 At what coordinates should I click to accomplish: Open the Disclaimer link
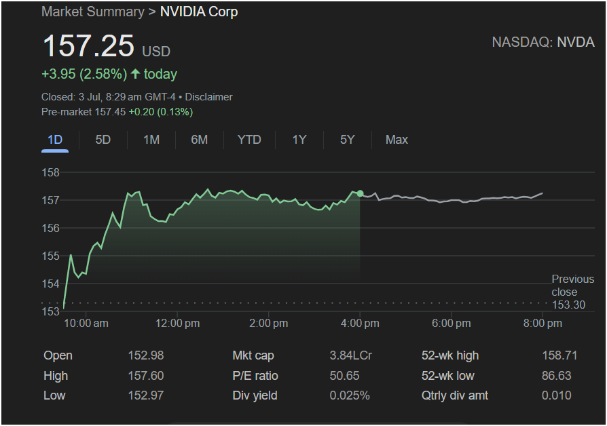[x=208, y=97]
